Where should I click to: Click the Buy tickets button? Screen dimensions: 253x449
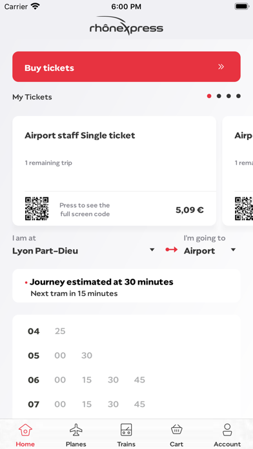[x=126, y=66]
